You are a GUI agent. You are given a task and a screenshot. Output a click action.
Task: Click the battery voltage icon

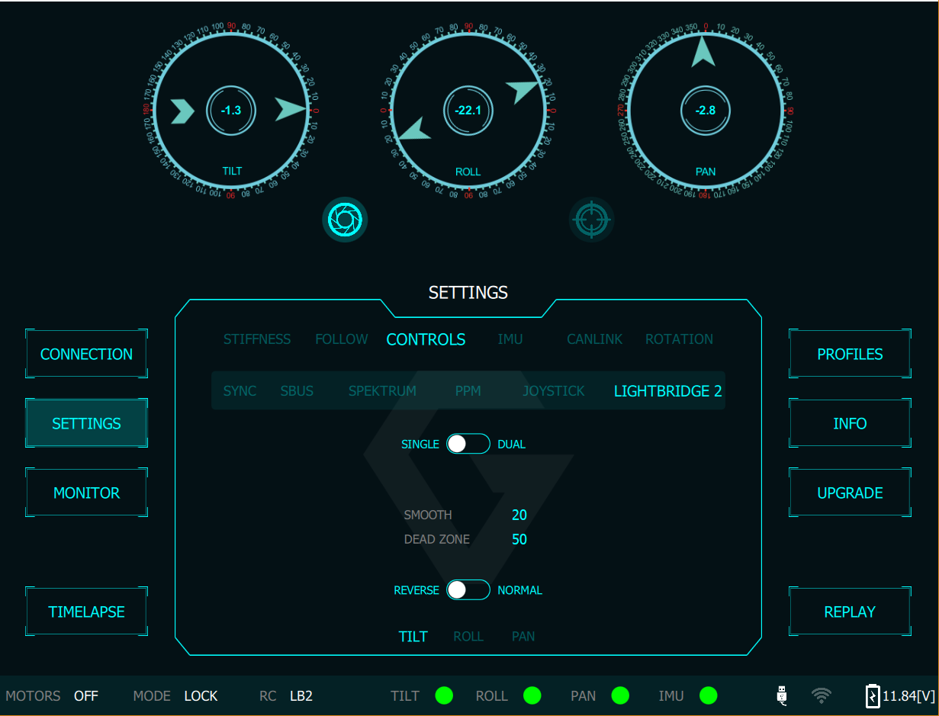pos(872,695)
